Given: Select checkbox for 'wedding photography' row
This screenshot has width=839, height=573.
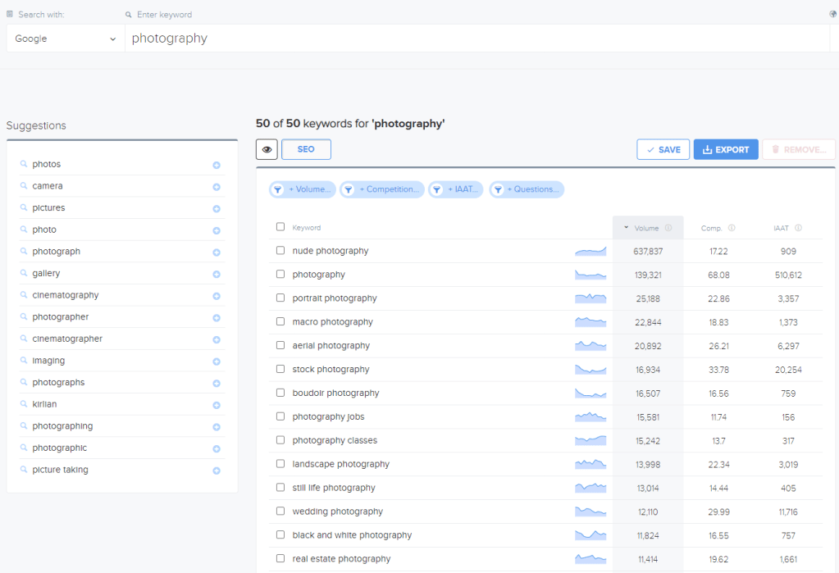Looking at the screenshot, I should click(280, 512).
